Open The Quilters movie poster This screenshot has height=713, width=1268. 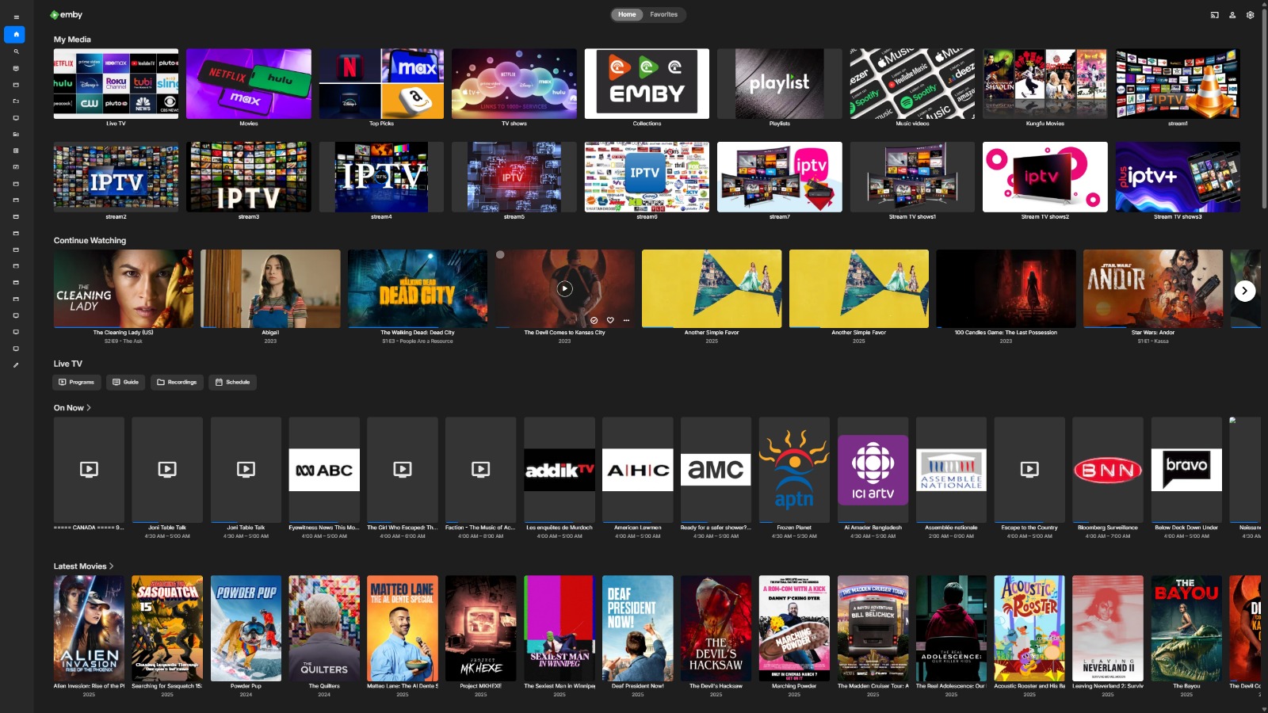(324, 628)
